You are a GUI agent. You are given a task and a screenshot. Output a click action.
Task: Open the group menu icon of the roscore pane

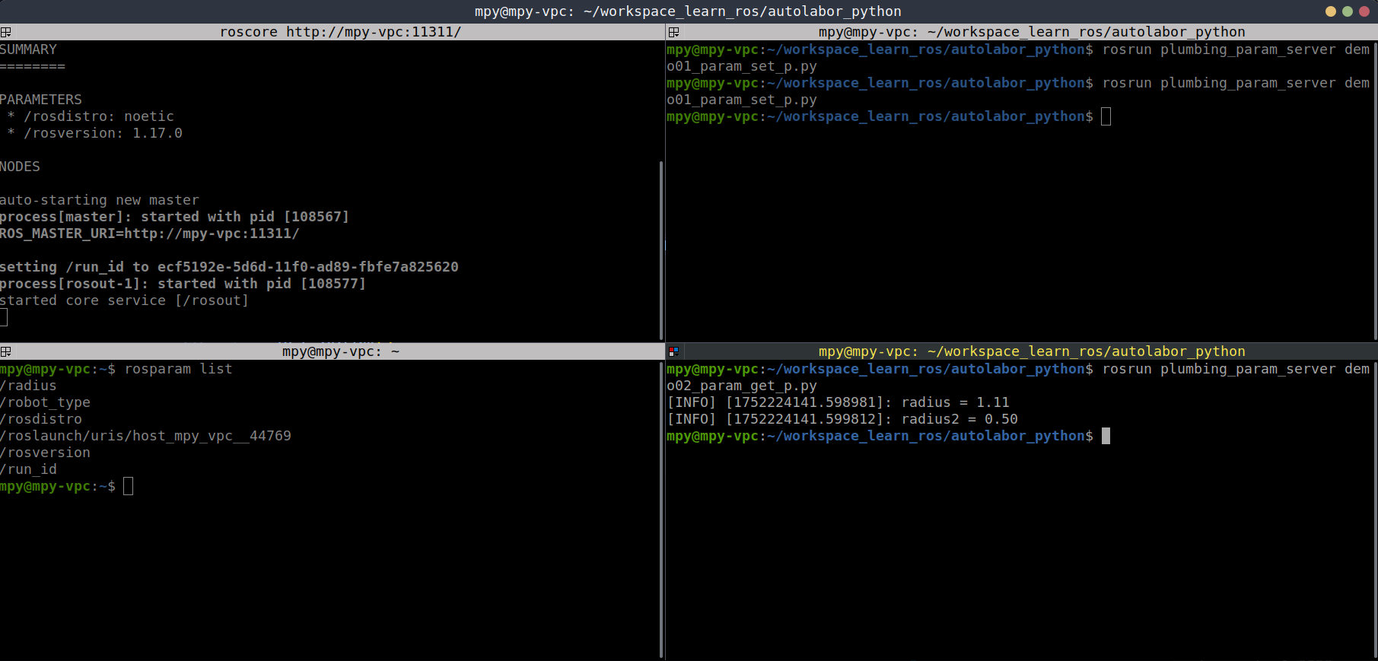[x=6, y=32]
